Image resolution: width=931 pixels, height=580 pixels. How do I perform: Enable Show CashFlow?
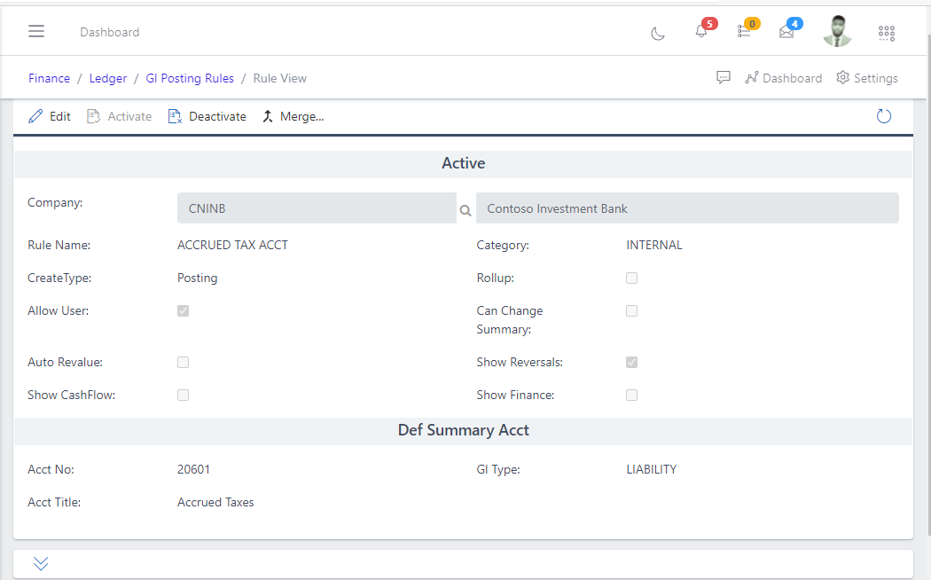[183, 395]
